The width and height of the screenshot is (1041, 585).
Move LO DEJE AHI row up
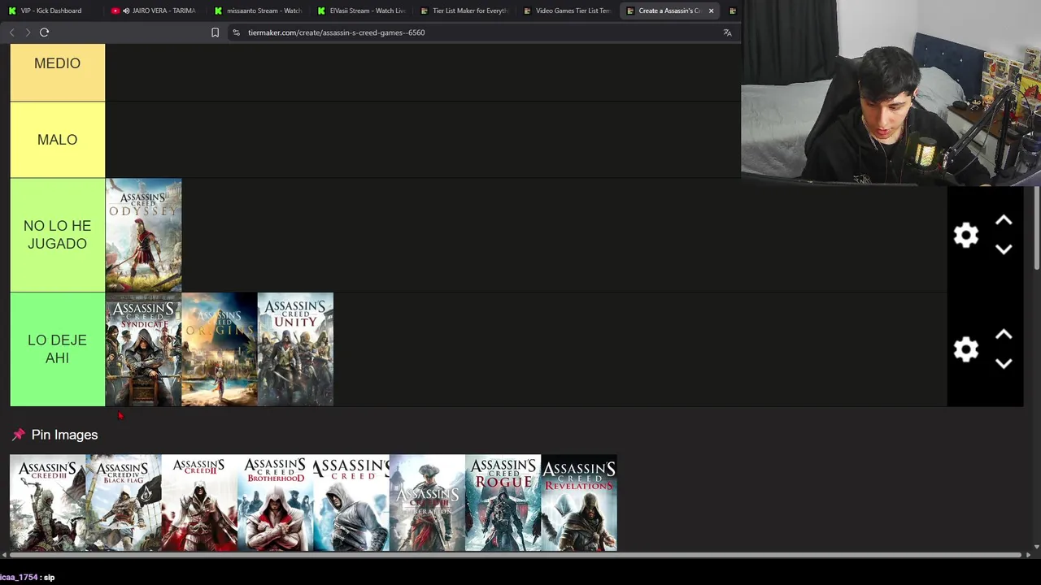1004,335
